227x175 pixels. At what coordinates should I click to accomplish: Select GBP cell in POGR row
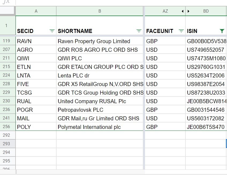[165, 110]
